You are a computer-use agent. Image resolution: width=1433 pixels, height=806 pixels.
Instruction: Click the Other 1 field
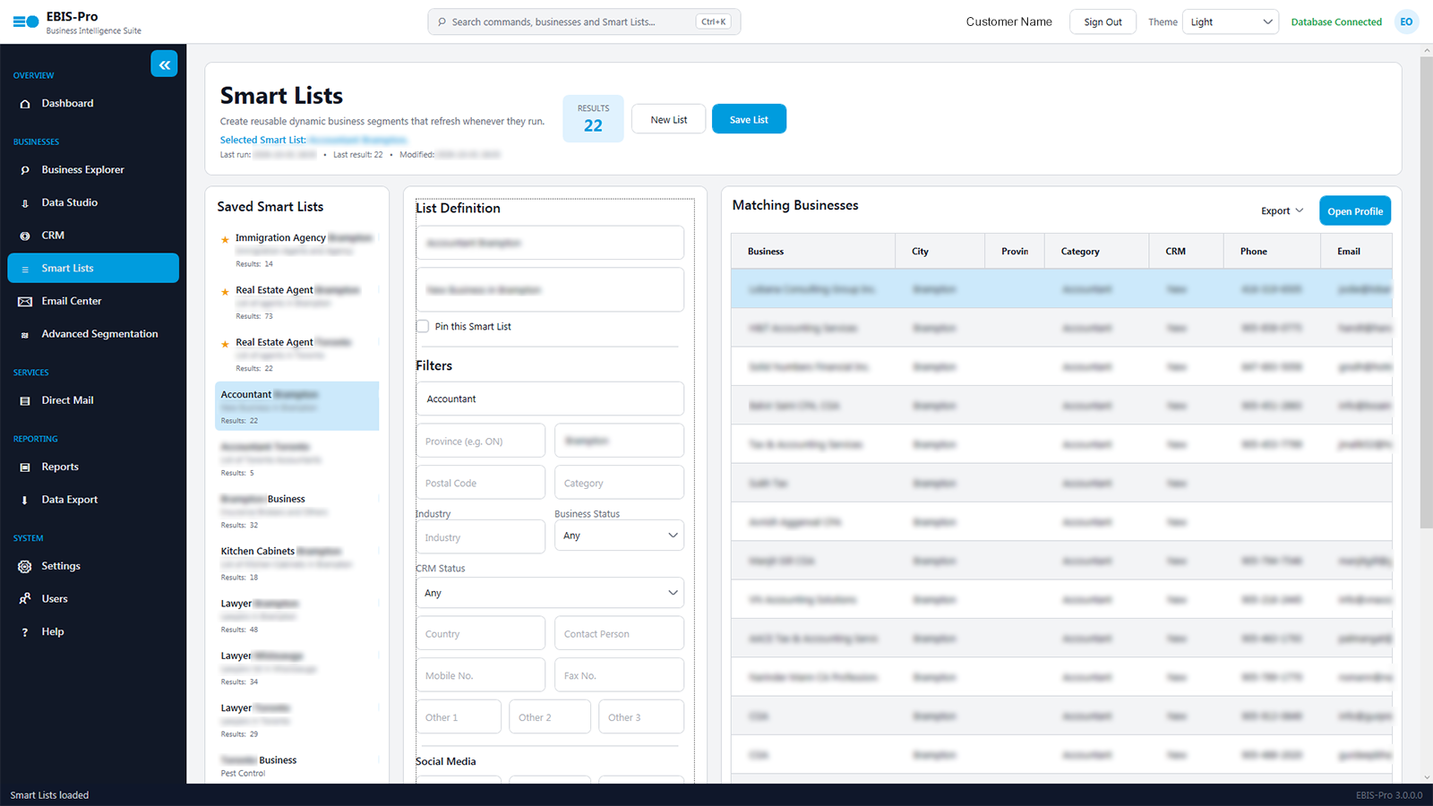coord(459,717)
